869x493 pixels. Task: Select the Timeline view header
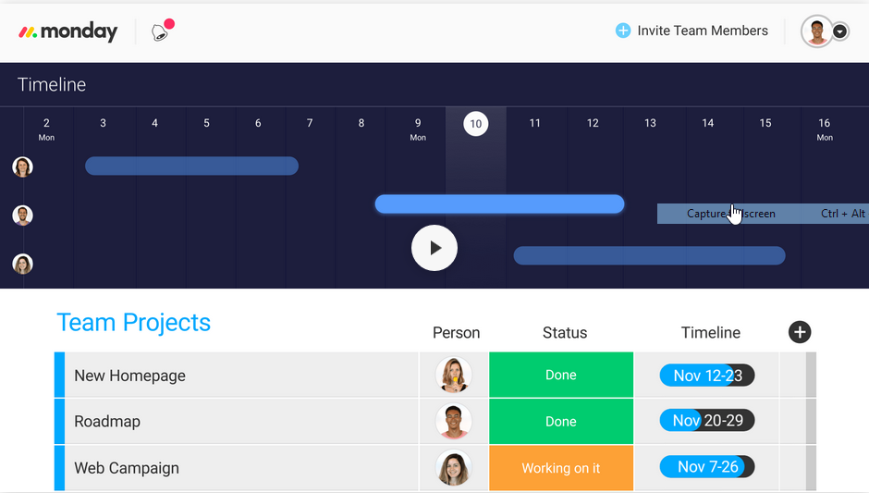point(52,84)
